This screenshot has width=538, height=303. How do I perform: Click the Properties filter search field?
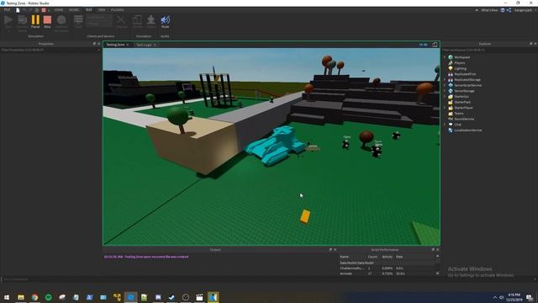(50, 50)
